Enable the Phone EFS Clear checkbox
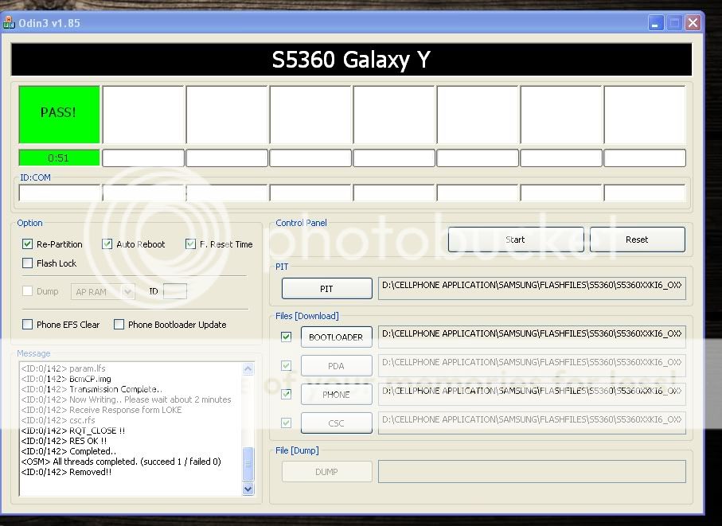The image size is (722, 526). 27,325
